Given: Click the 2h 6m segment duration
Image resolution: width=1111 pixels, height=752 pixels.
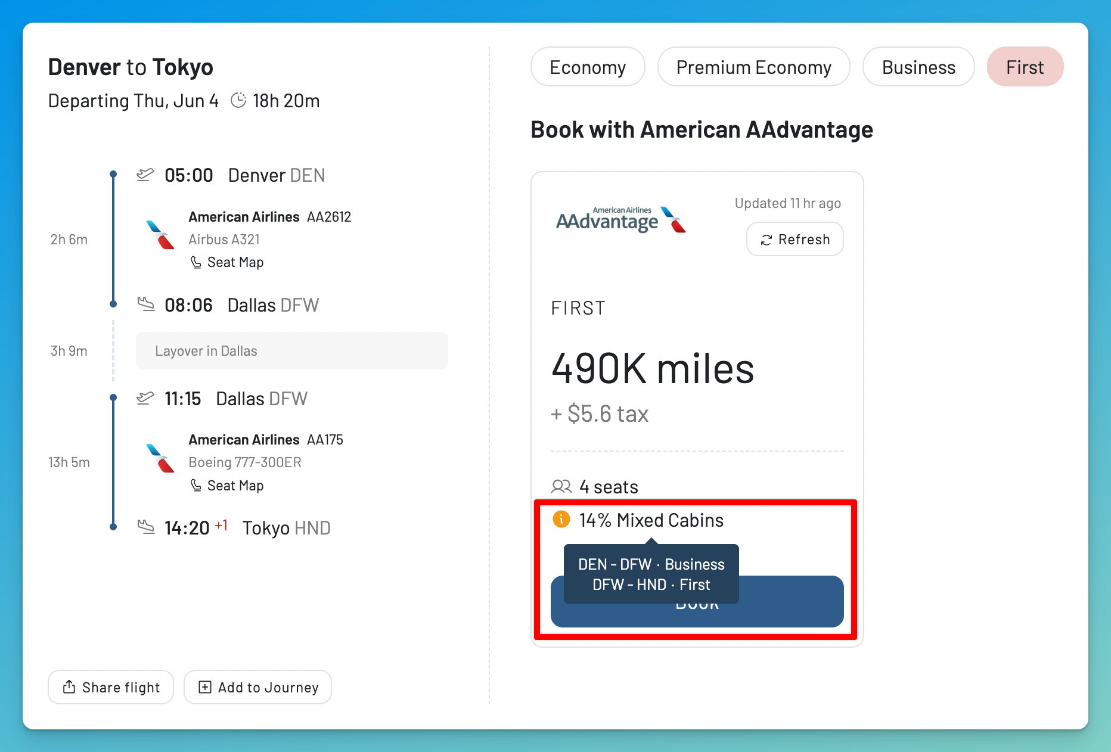Looking at the screenshot, I should coord(69,240).
